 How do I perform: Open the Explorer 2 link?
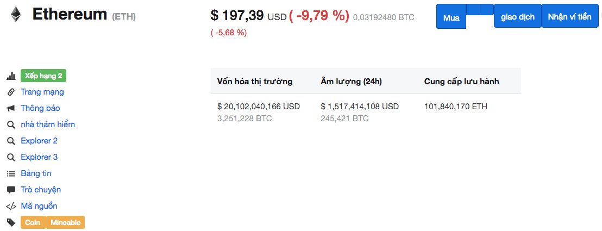click(39, 141)
